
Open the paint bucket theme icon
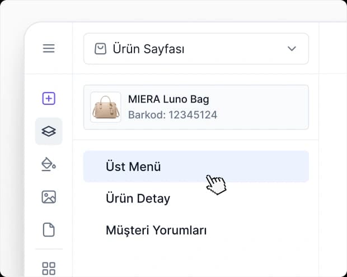coord(49,164)
